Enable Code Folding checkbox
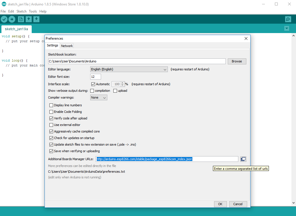 (x=51, y=112)
